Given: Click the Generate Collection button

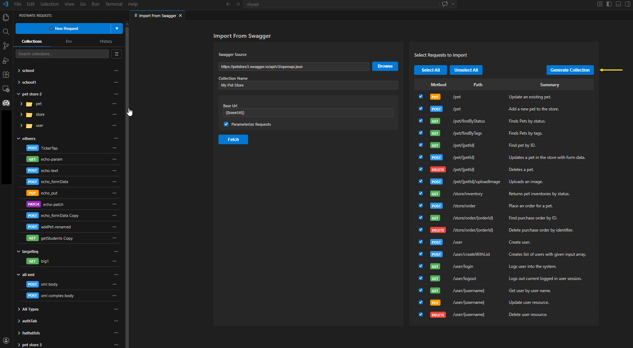Looking at the screenshot, I should pos(570,70).
